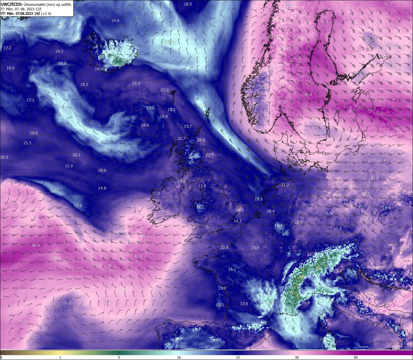Viewport: 413px width, 360px height.
Task: Click the map value 25.2
Action: tap(337, 271)
